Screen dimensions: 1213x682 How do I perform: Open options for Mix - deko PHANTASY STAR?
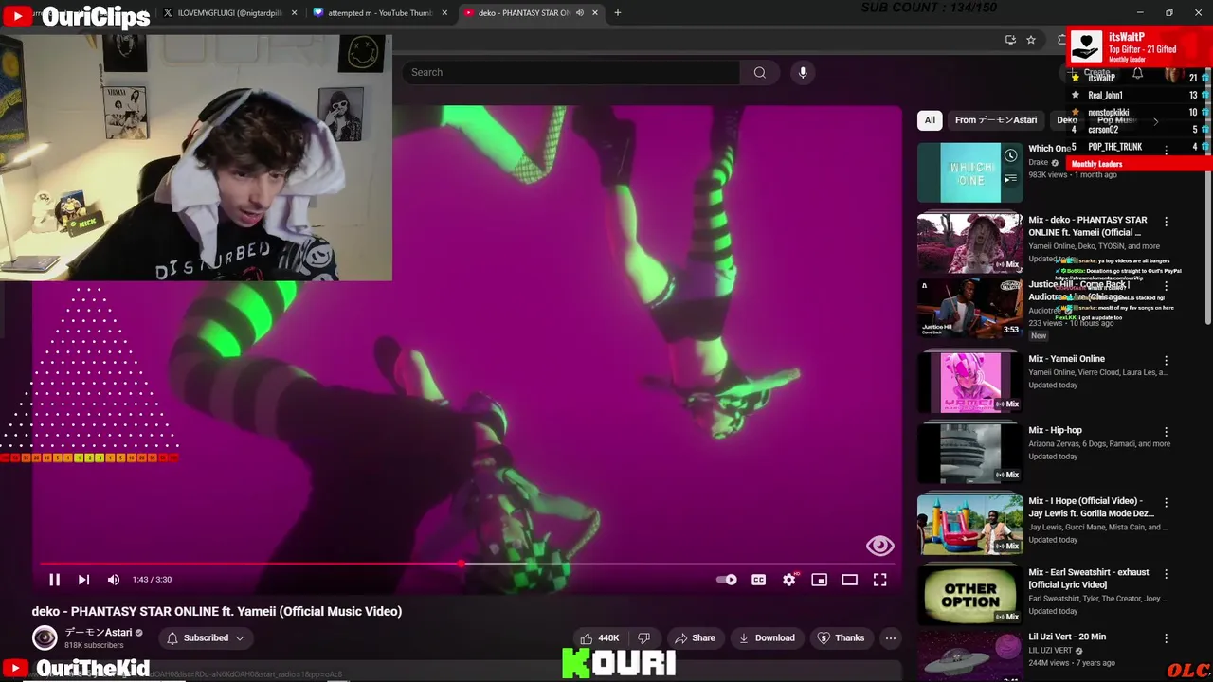pyautogui.click(x=1167, y=222)
